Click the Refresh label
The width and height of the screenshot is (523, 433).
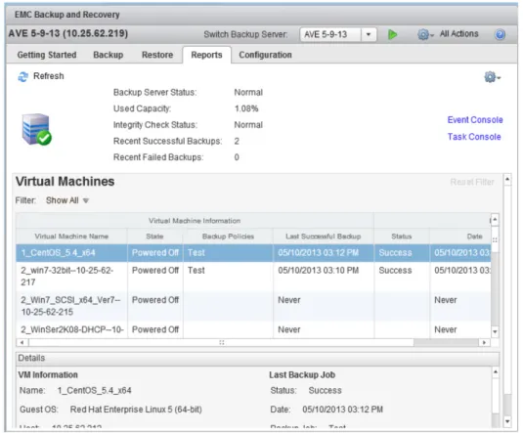pos(48,76)
